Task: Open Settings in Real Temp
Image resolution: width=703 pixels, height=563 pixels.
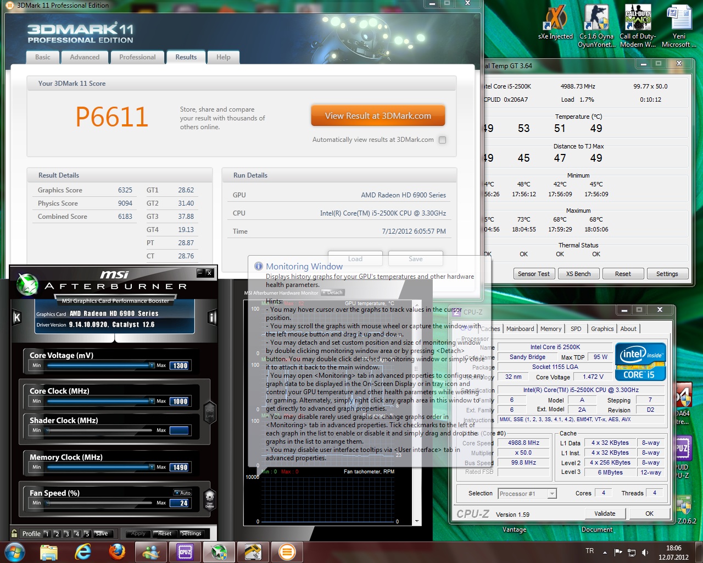Action: (667, 274)
